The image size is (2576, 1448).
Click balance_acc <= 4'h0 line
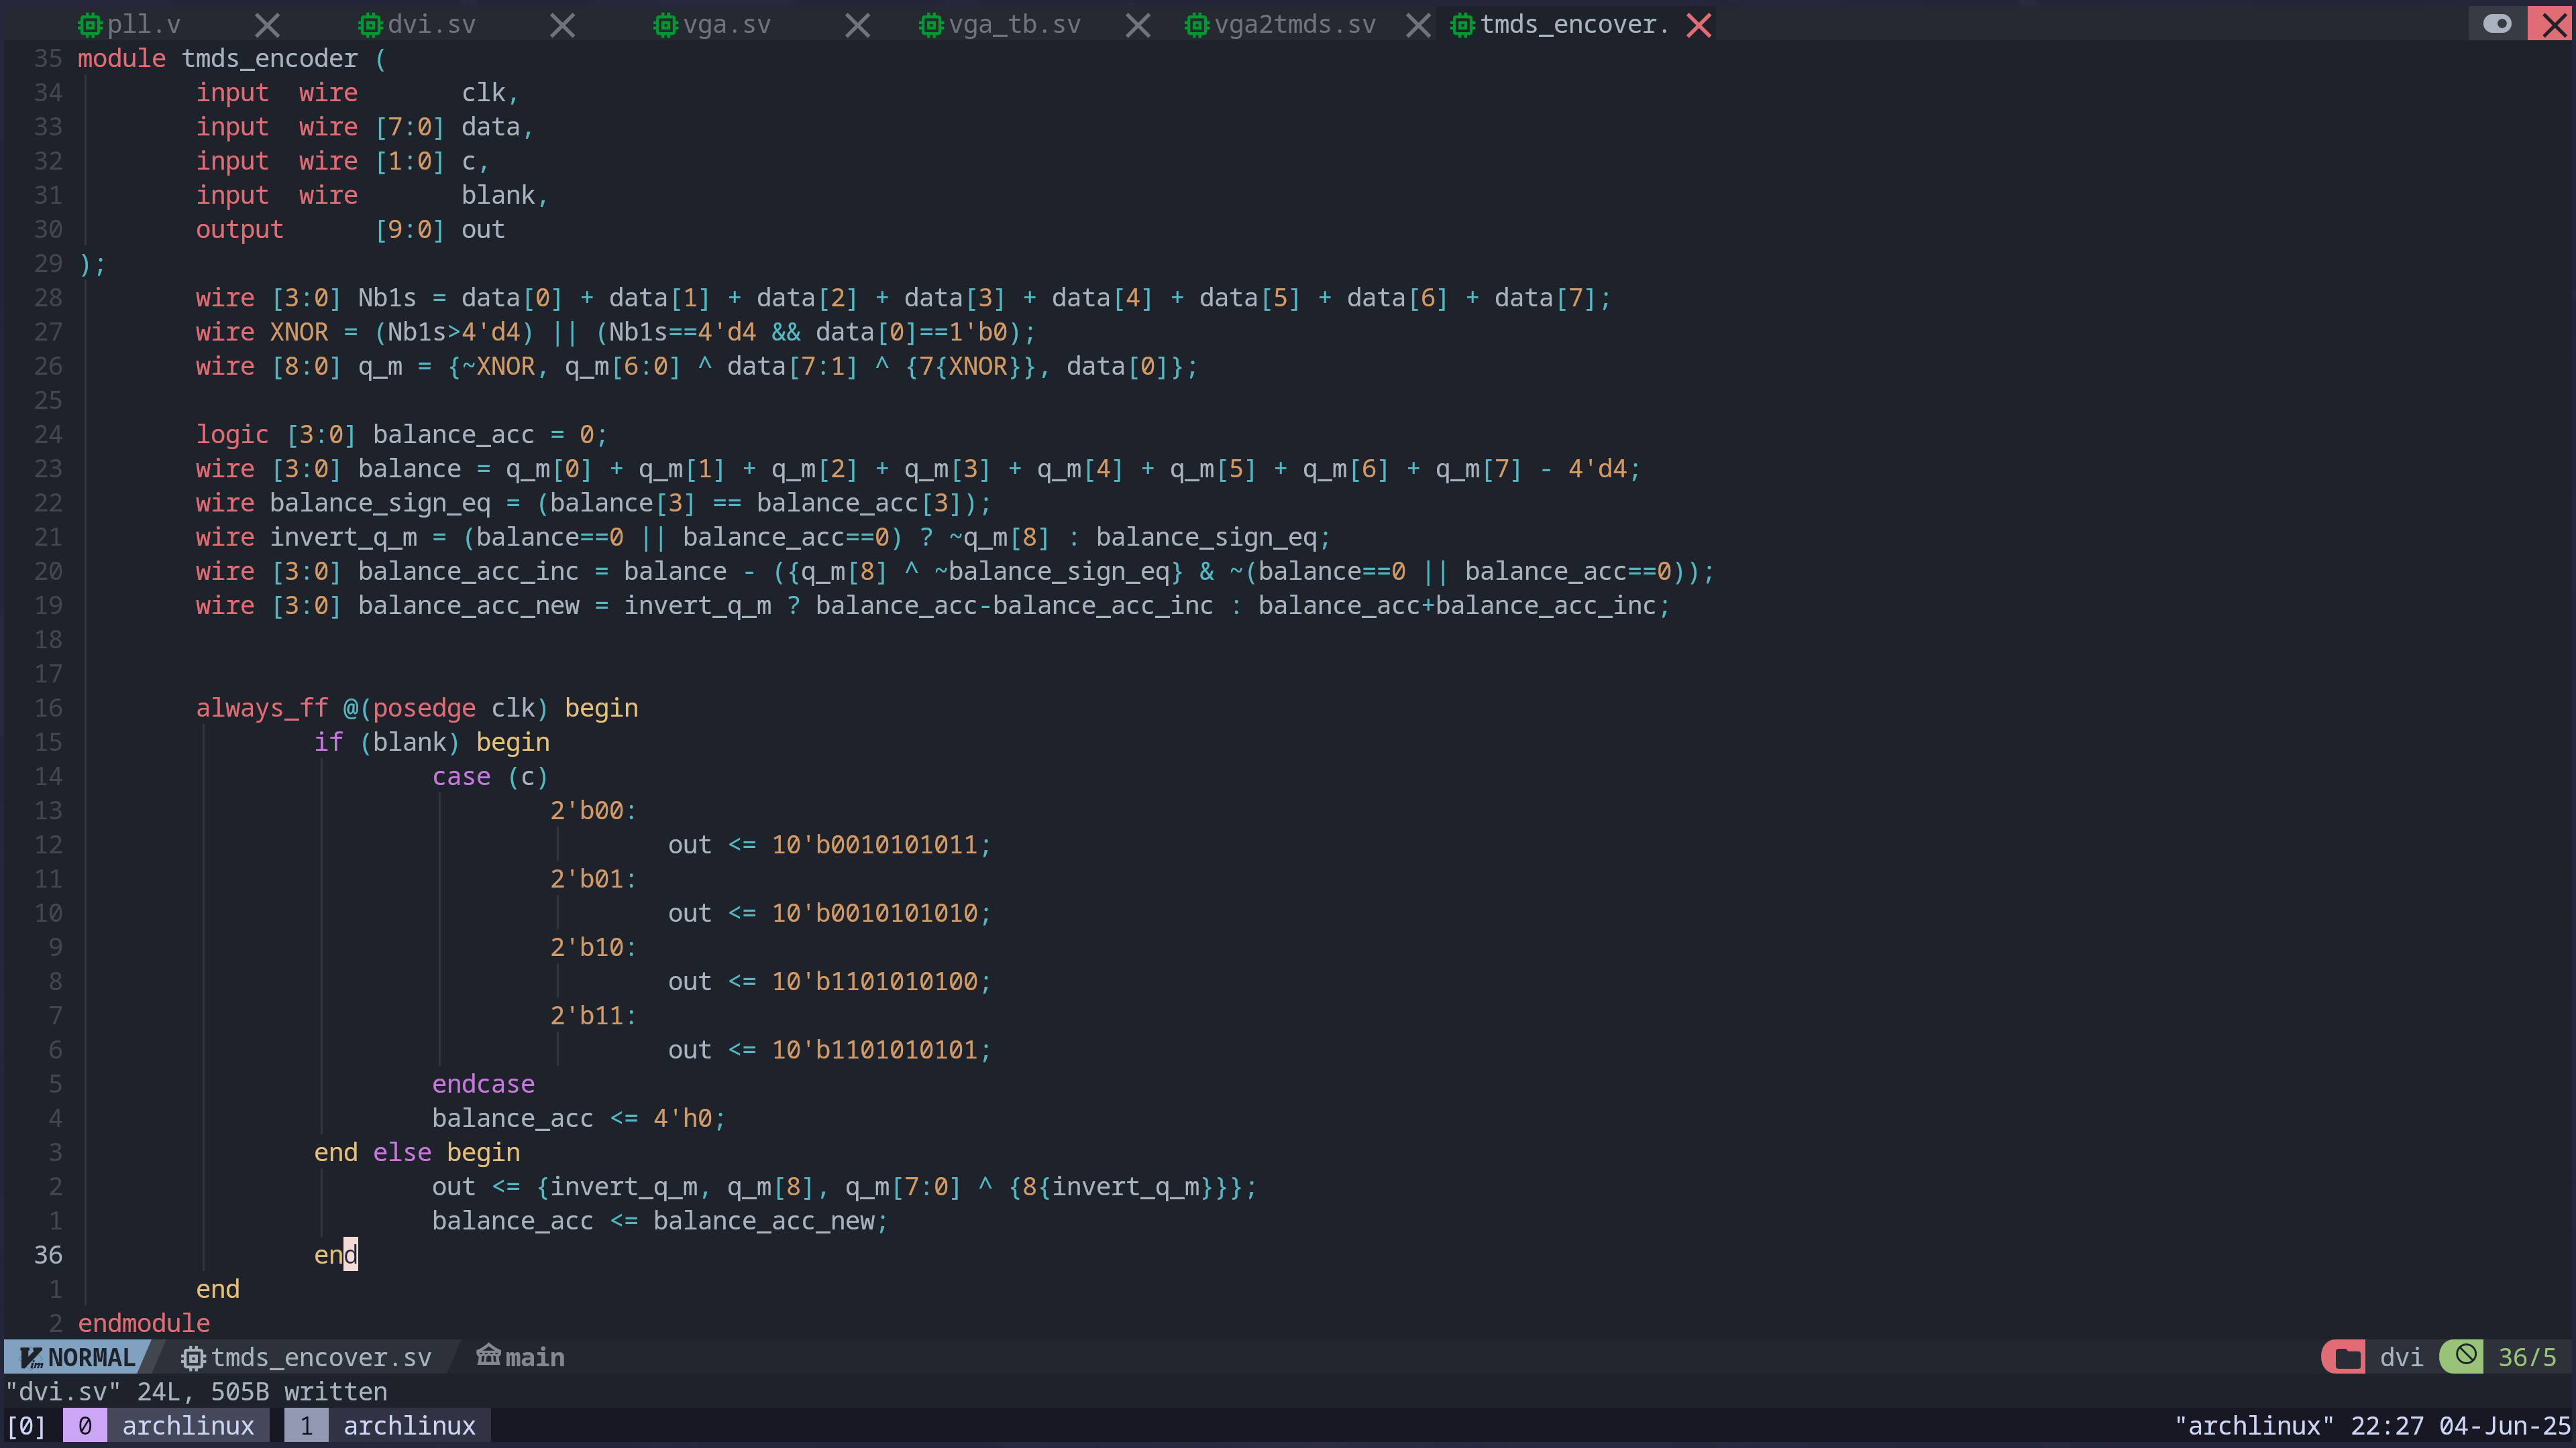click(579, 1118)
